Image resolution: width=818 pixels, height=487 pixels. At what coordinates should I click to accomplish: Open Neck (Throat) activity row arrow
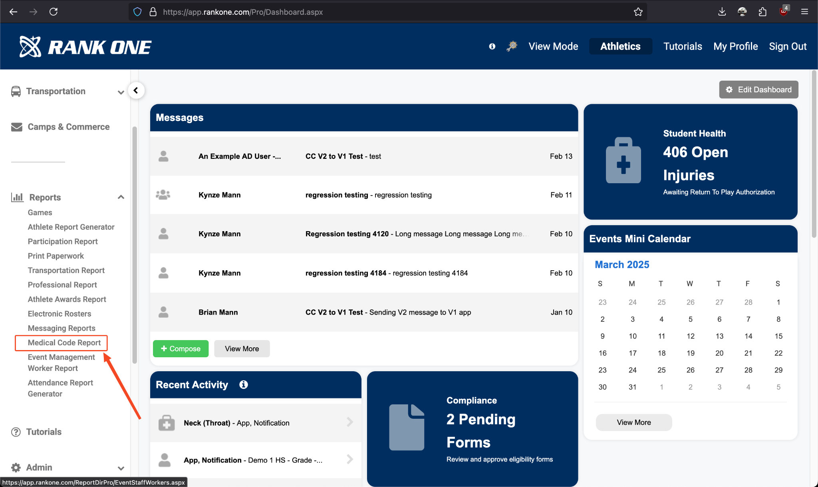tap(350, 422)
